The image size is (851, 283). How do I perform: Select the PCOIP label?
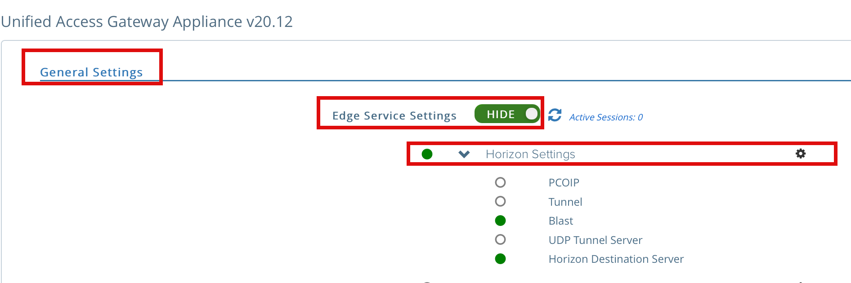[x=564, y=183]
